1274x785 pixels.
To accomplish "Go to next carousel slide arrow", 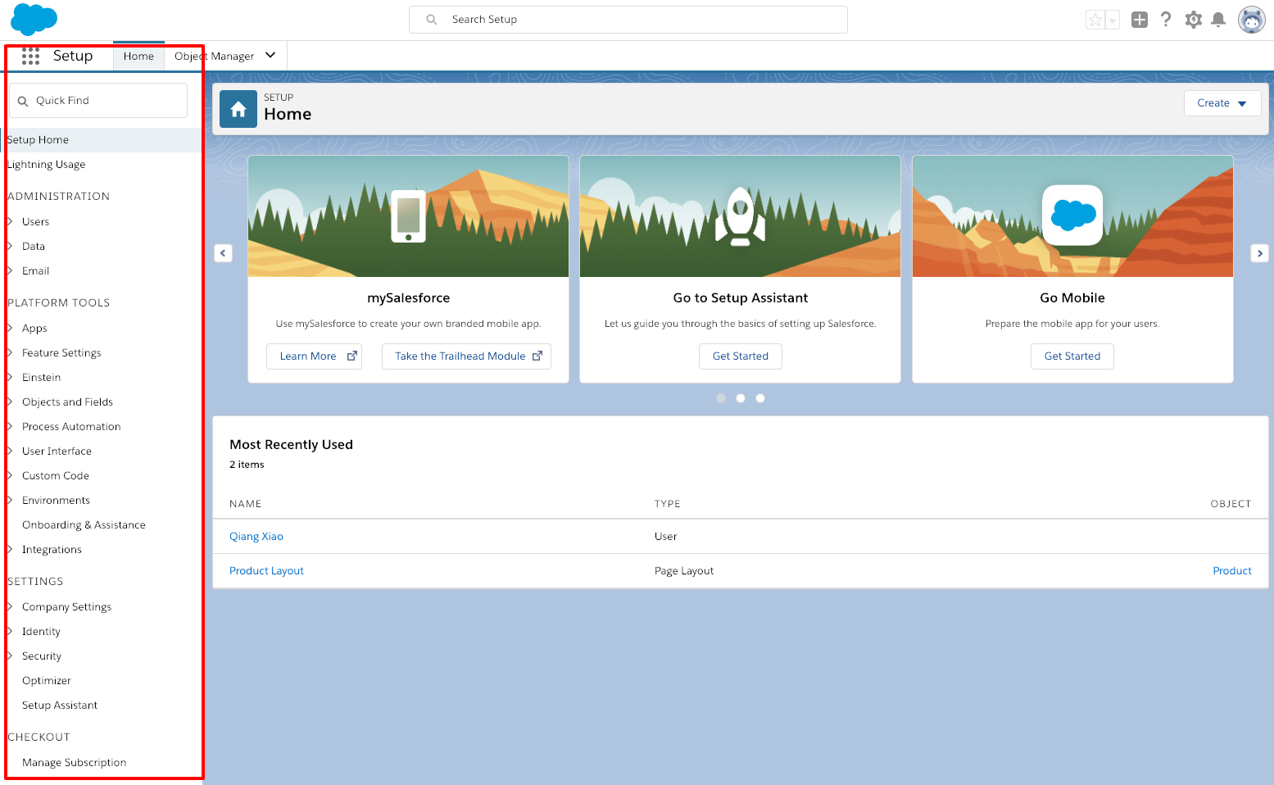I will (1259, 253).
